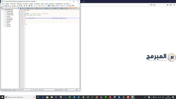
Task: Open the Recherche menu
Action: [x=13, y=4]
